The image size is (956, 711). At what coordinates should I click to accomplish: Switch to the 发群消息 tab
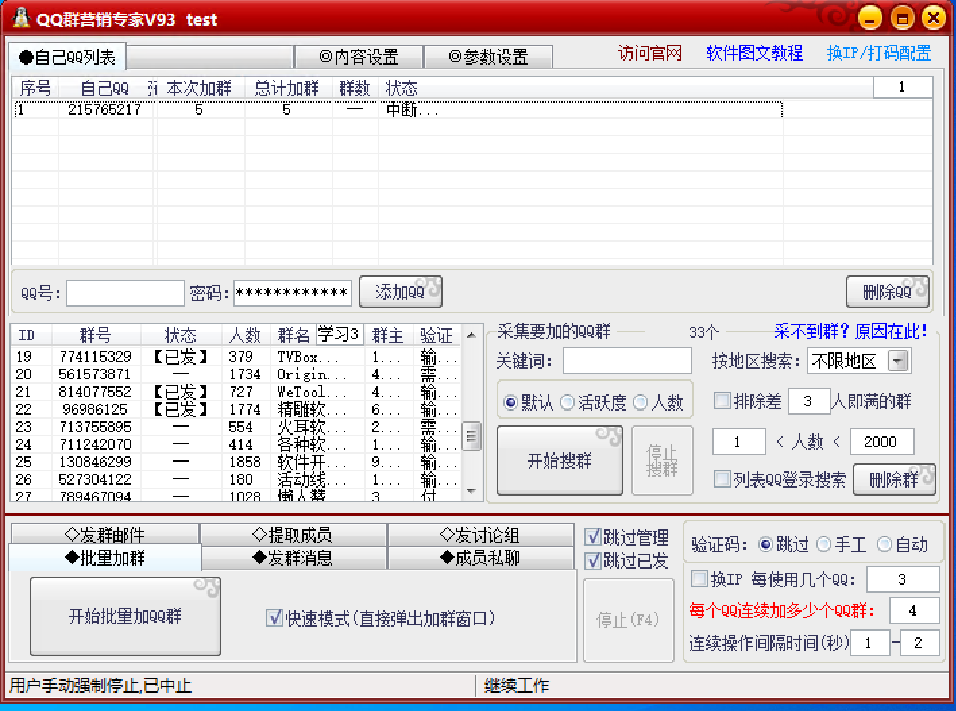[293, 558]
